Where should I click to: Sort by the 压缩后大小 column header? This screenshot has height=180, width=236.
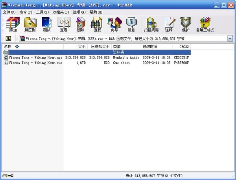100,47
